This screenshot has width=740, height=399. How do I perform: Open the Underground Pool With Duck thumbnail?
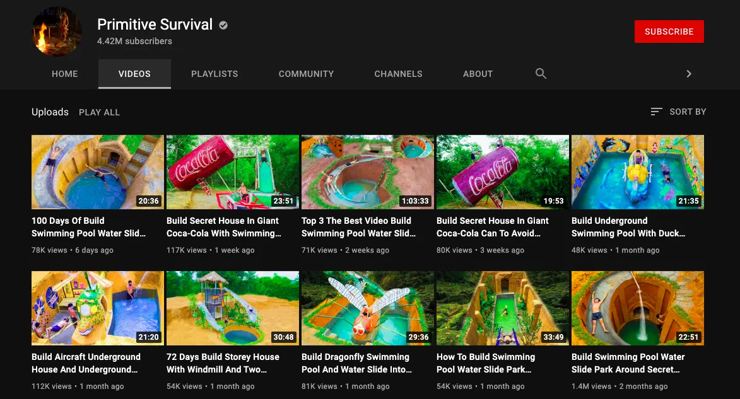coord(638,172)
